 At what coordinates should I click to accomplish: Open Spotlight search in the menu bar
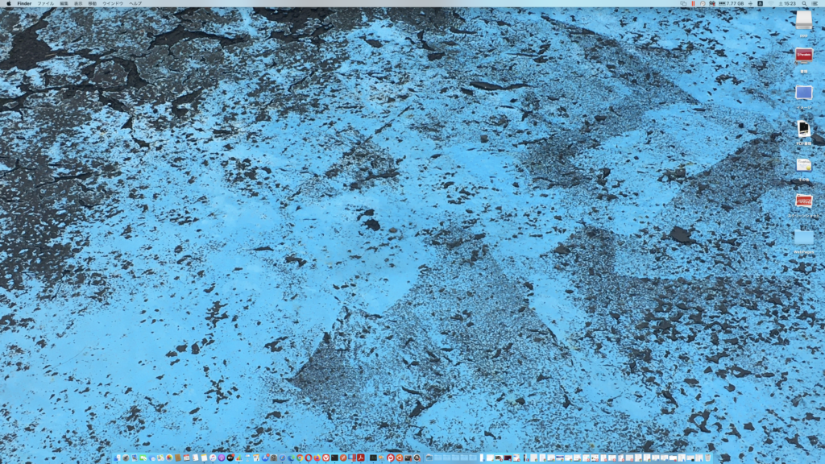[804, 3]
